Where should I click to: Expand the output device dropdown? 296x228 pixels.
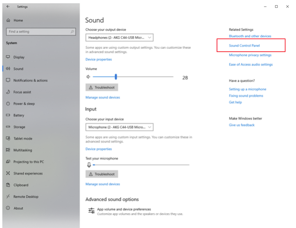click(x=120, y=37)
